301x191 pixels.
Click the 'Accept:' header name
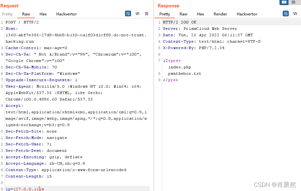point(14,106)
